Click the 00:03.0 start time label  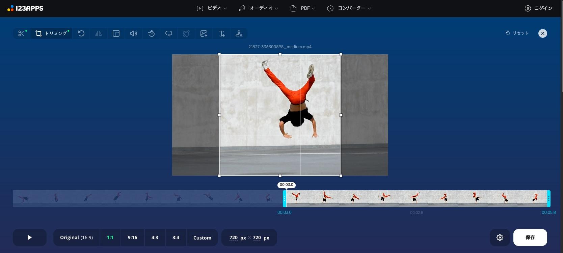(x=285, y=213)
